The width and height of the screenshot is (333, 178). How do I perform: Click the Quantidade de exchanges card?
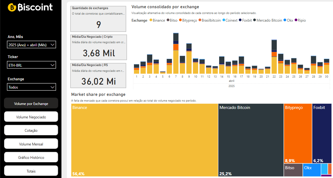click(x=98, y=19)
